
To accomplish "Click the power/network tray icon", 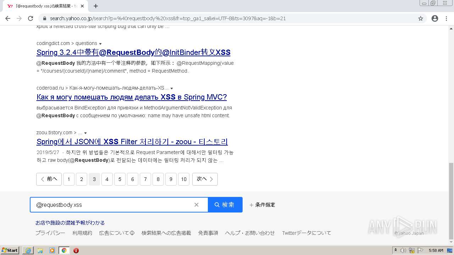I will (x=412, y=250).
